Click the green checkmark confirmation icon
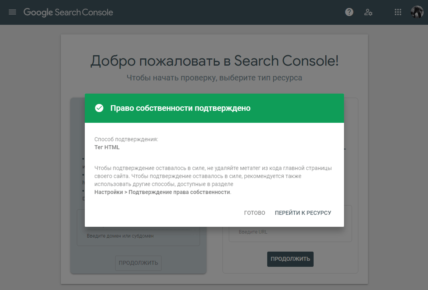This screenshot has width=428, height=290. click(x=99, y=108)
